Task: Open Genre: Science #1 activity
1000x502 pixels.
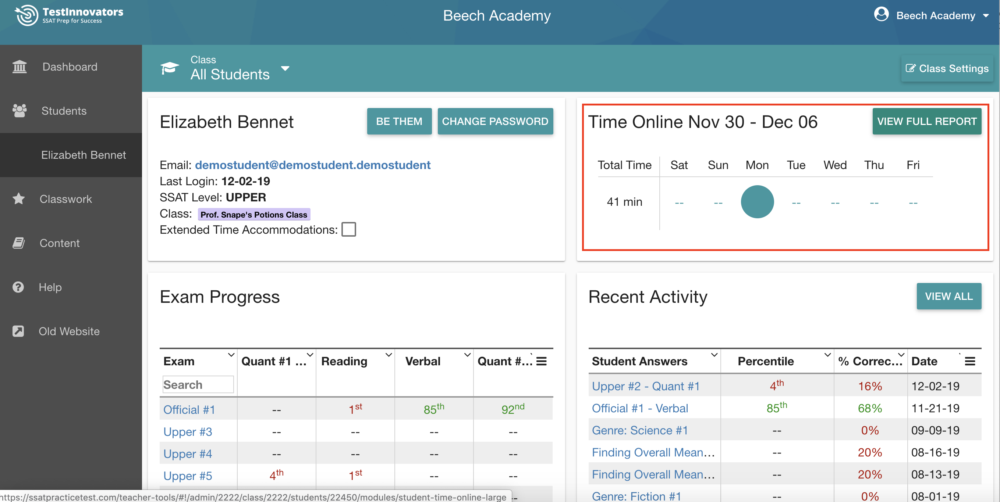Action: [640, 430]
